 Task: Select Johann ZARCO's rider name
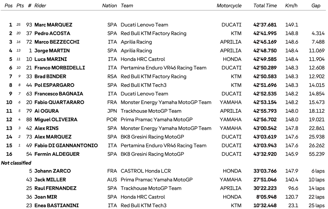click(52, 171)
